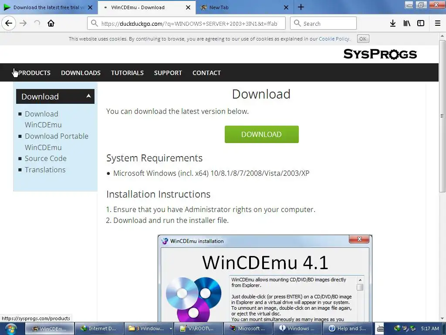Open the TUTORIALS menu

pyautogui.click(x=127, y=73)
